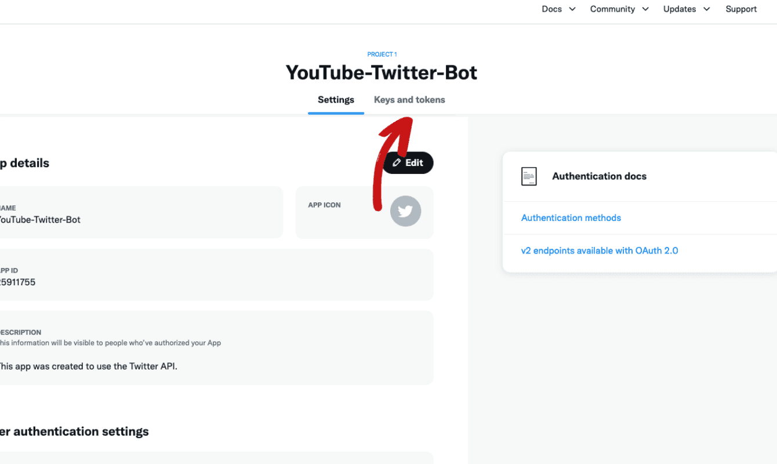Click the Edit button for app details
Screen dimensions: 777x464
(408, 163)
